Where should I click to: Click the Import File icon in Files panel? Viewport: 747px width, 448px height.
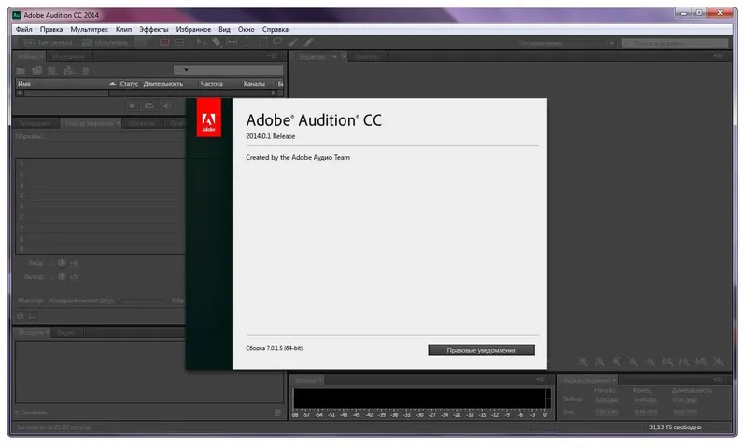[36, 71]
